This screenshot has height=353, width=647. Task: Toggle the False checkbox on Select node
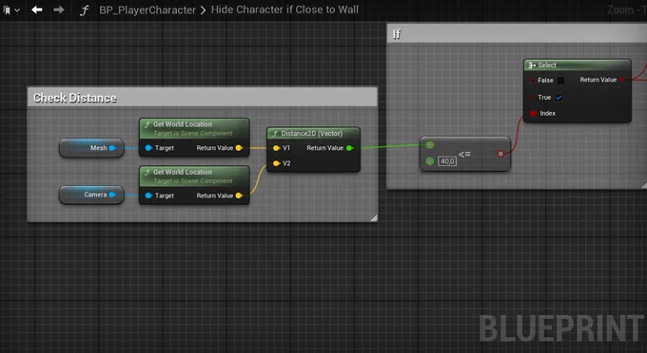point(560,81)
